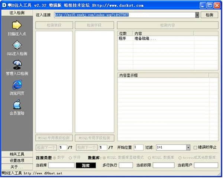The image size is (223, 178).
Task: Open the 关于 sidebar tab
Action: point(17,166)
